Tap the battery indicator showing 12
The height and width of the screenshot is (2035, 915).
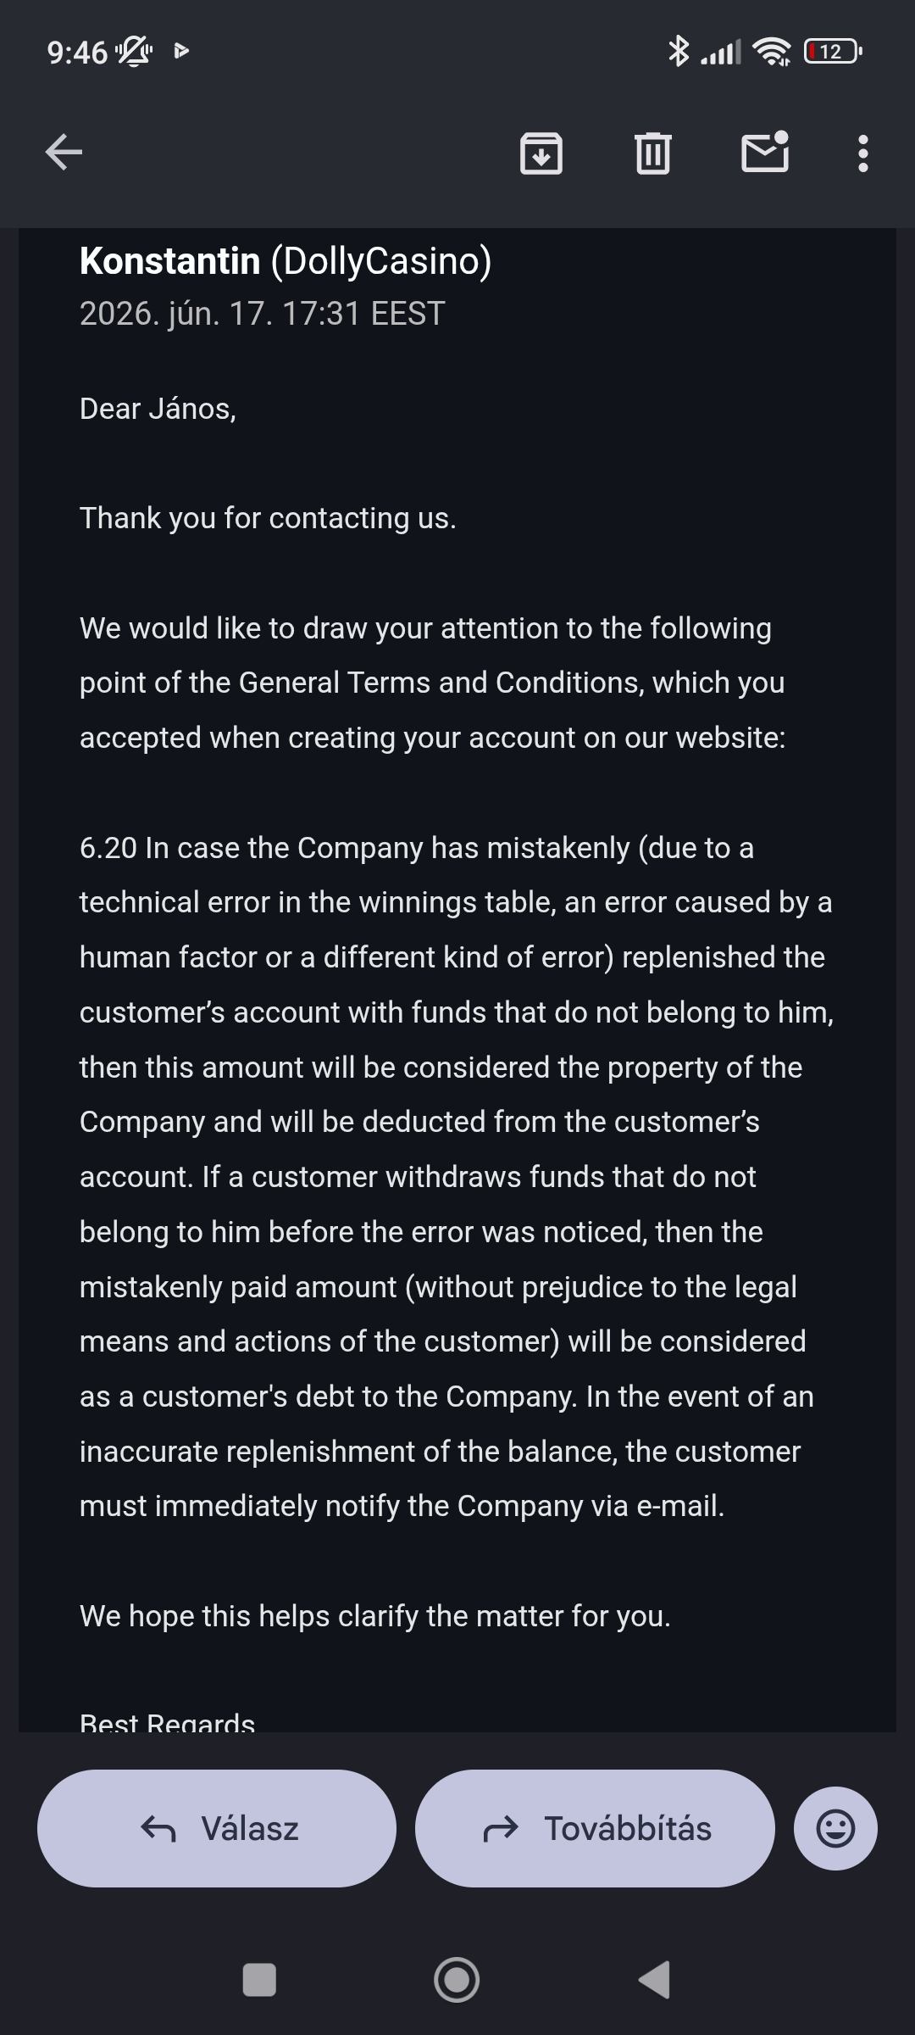click(x=834, y=52)
